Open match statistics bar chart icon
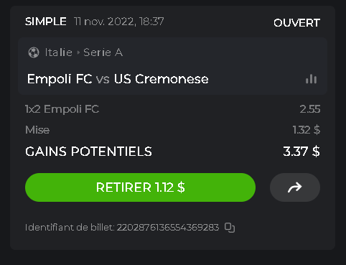This screenshot has height=265, width=346. pyautogui.click(x=311, y=79)
